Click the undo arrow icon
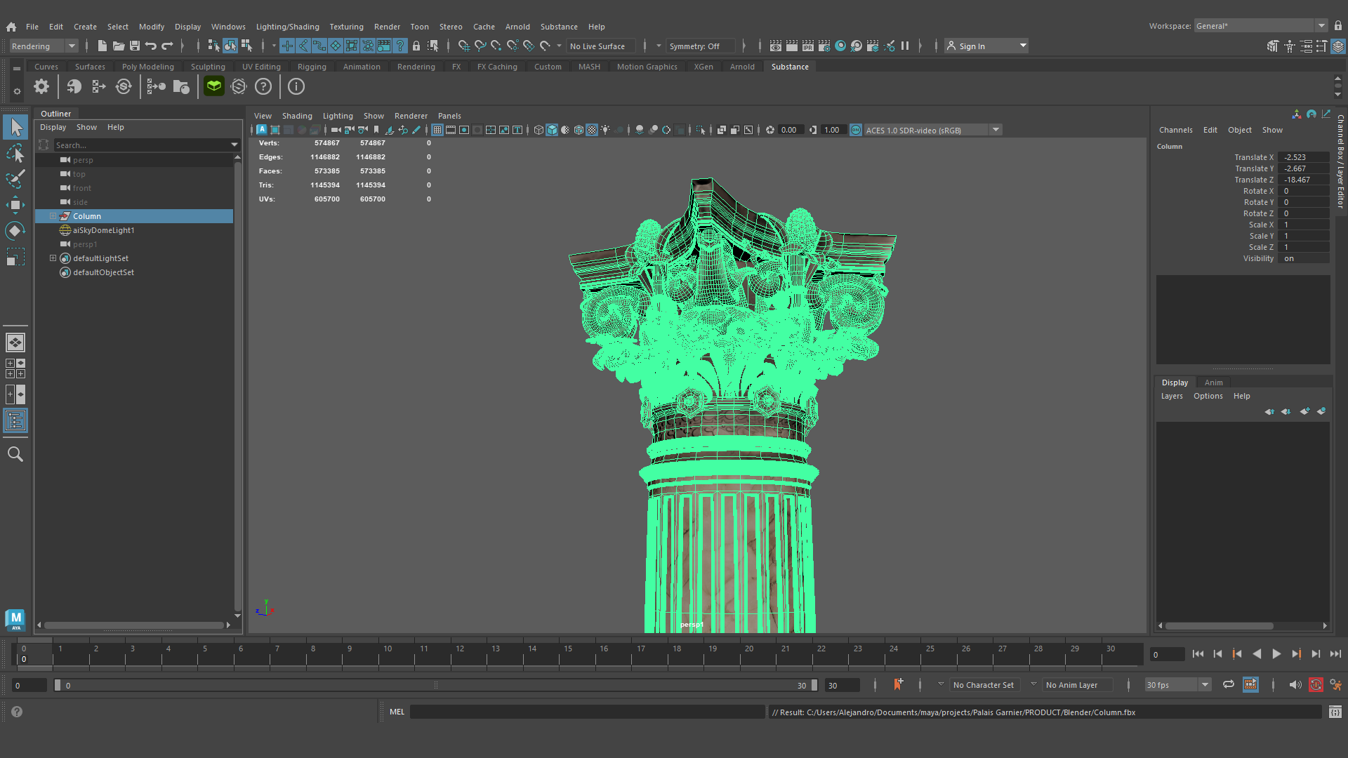Image resolution: width=1348 pixels, height=758 pixels. point(150,46)
